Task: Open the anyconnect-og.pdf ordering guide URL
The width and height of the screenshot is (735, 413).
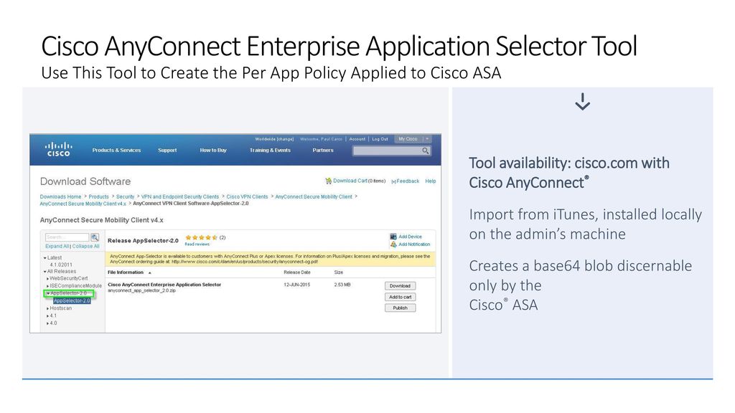Action: click(x=245, y=262)
